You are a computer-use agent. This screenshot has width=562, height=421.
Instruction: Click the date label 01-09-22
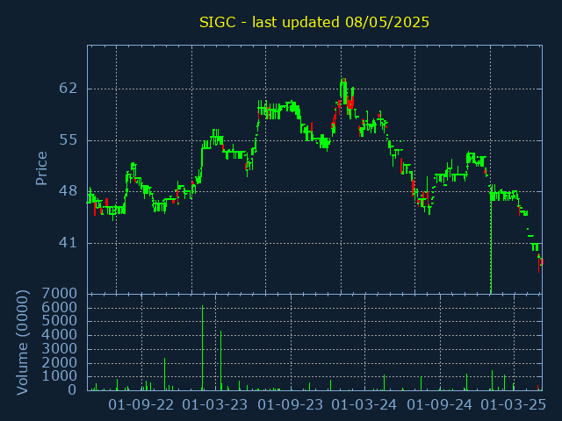tap(141, 405)
